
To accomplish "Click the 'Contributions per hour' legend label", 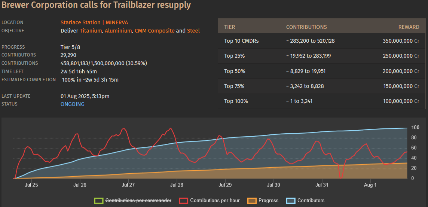I will tap(215, 200).
